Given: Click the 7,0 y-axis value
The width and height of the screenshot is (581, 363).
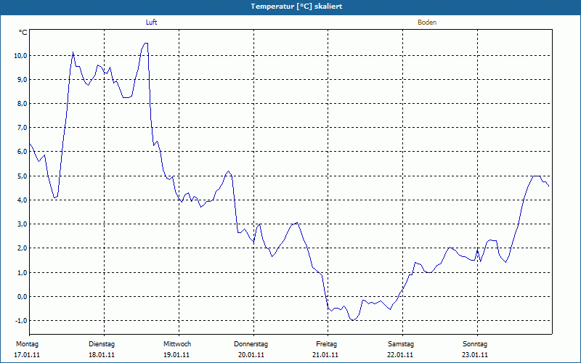Looking at the screenshot, I should tap(22, 128).
